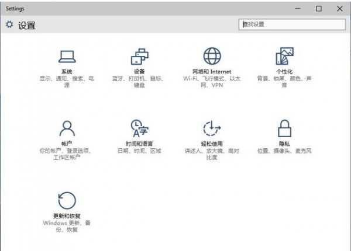The width and height of the screenshot is (351, 251).
Task: Click the gear icon beside the 设置 heading
Action: point(9,25)
